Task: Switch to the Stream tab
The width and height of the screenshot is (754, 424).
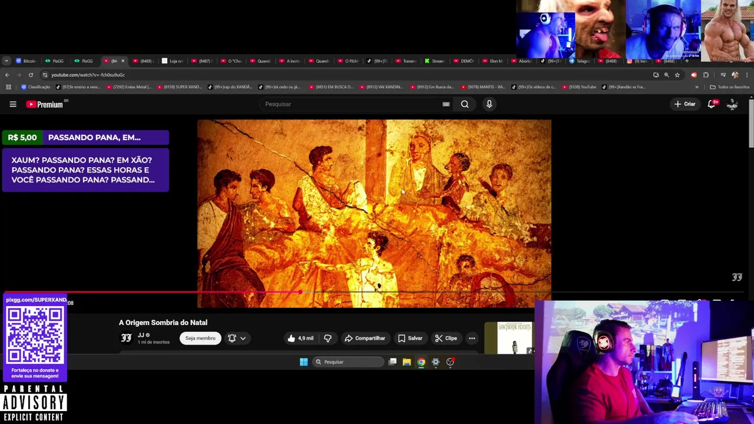Action: click(436, 61)
